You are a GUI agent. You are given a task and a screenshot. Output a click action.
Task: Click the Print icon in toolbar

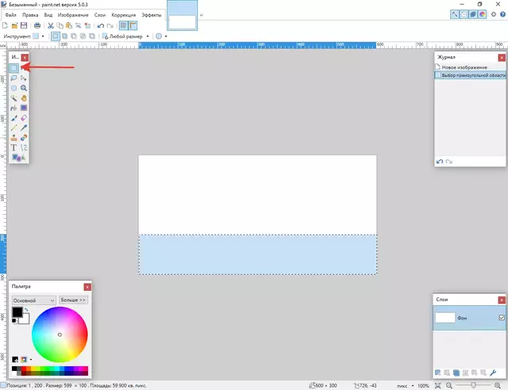tap(37, 25)
